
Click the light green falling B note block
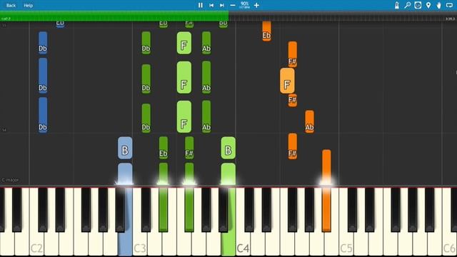(228, 148)
